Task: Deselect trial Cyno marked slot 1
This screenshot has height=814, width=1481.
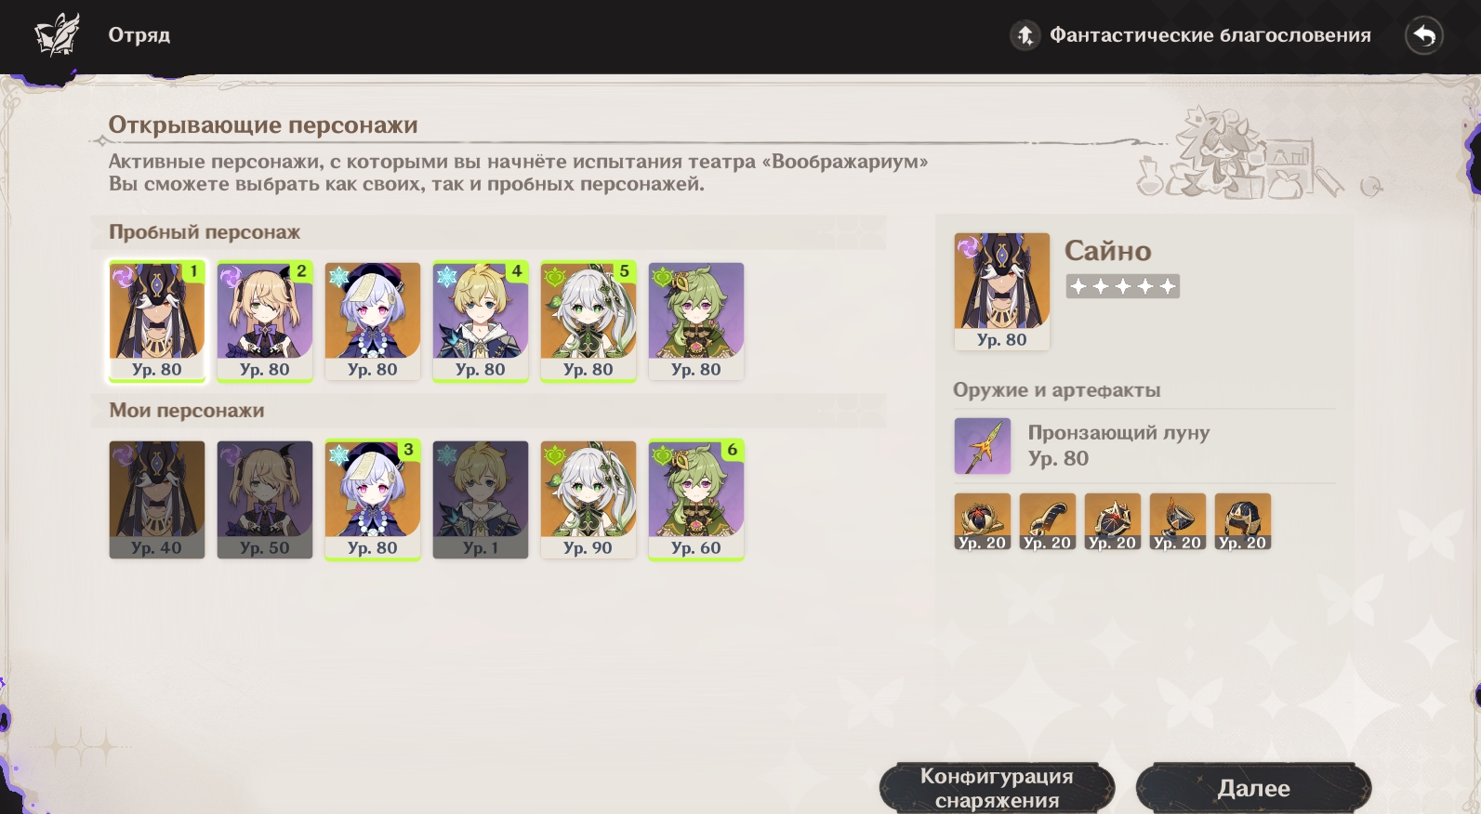Action: tap(157, 322)
